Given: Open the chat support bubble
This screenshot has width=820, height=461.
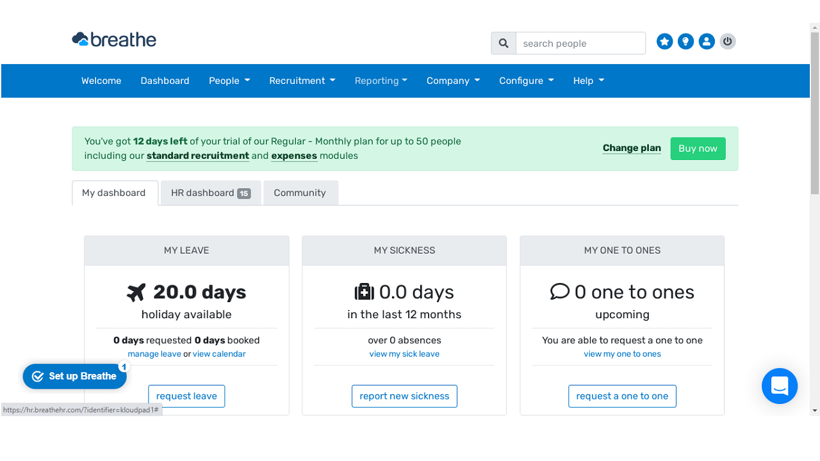Looking at the screenshot, I should (x=779, y=386).
